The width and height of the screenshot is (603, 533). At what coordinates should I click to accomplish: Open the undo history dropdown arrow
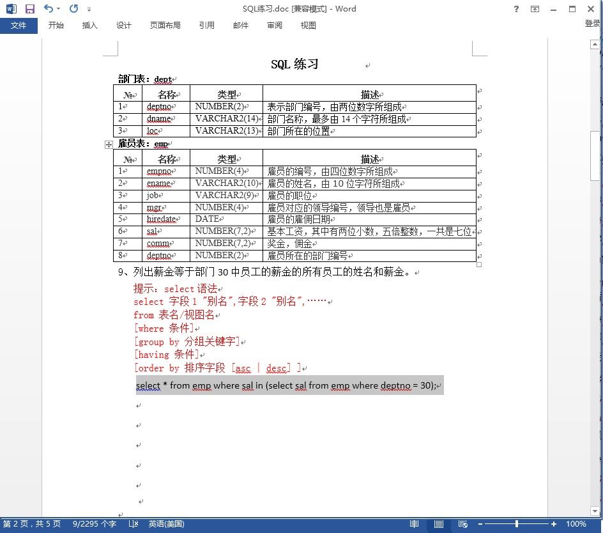[59, 8]
